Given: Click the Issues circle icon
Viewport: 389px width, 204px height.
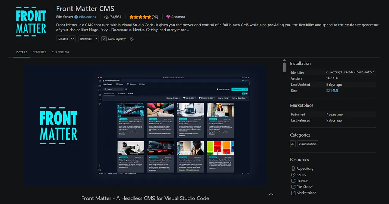Looking at the screenshot, I should tap(293, 174).
